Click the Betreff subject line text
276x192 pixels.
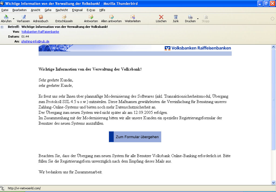tap(65, 27)
